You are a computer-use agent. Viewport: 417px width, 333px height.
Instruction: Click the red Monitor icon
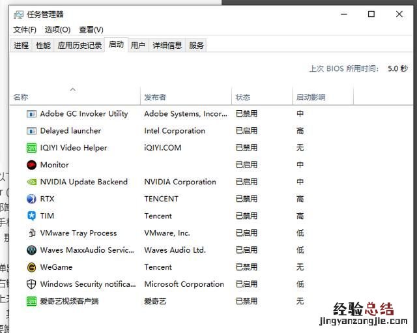31,165
